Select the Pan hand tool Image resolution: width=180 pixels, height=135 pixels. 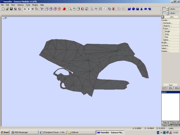point(74,9)
